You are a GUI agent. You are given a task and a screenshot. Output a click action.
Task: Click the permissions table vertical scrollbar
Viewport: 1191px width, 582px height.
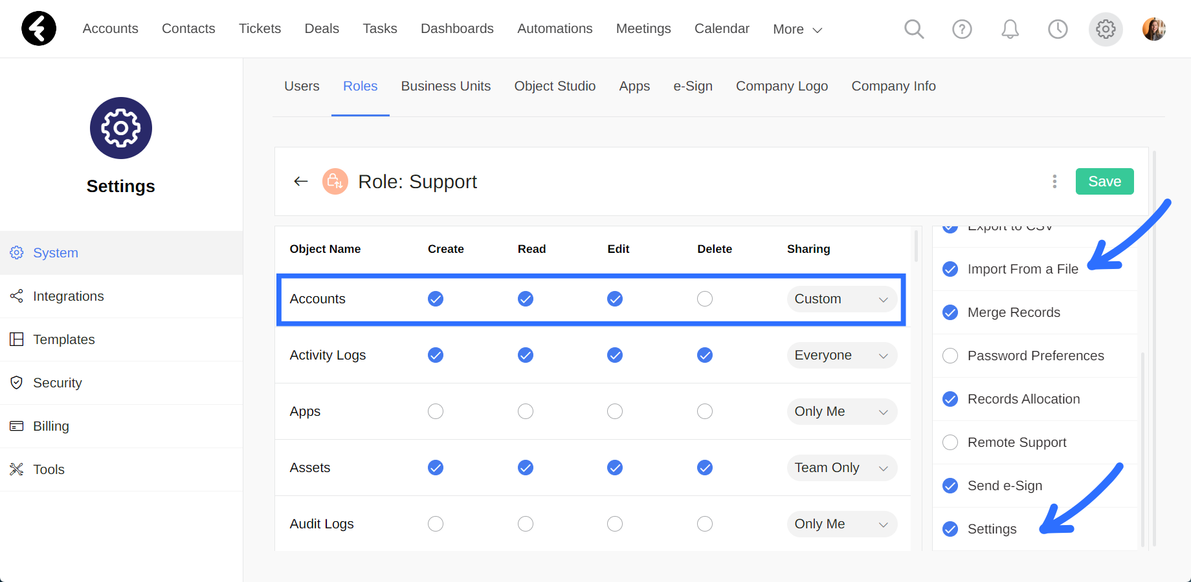coord(916,246)
